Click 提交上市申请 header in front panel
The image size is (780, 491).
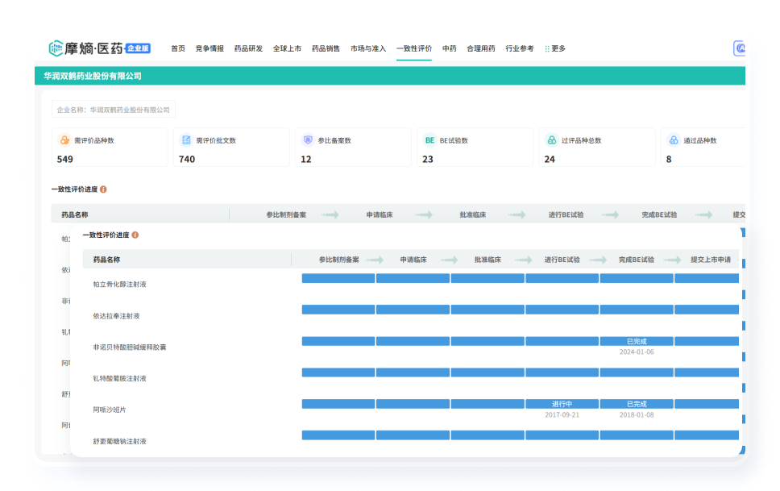[x=711, y=260]
